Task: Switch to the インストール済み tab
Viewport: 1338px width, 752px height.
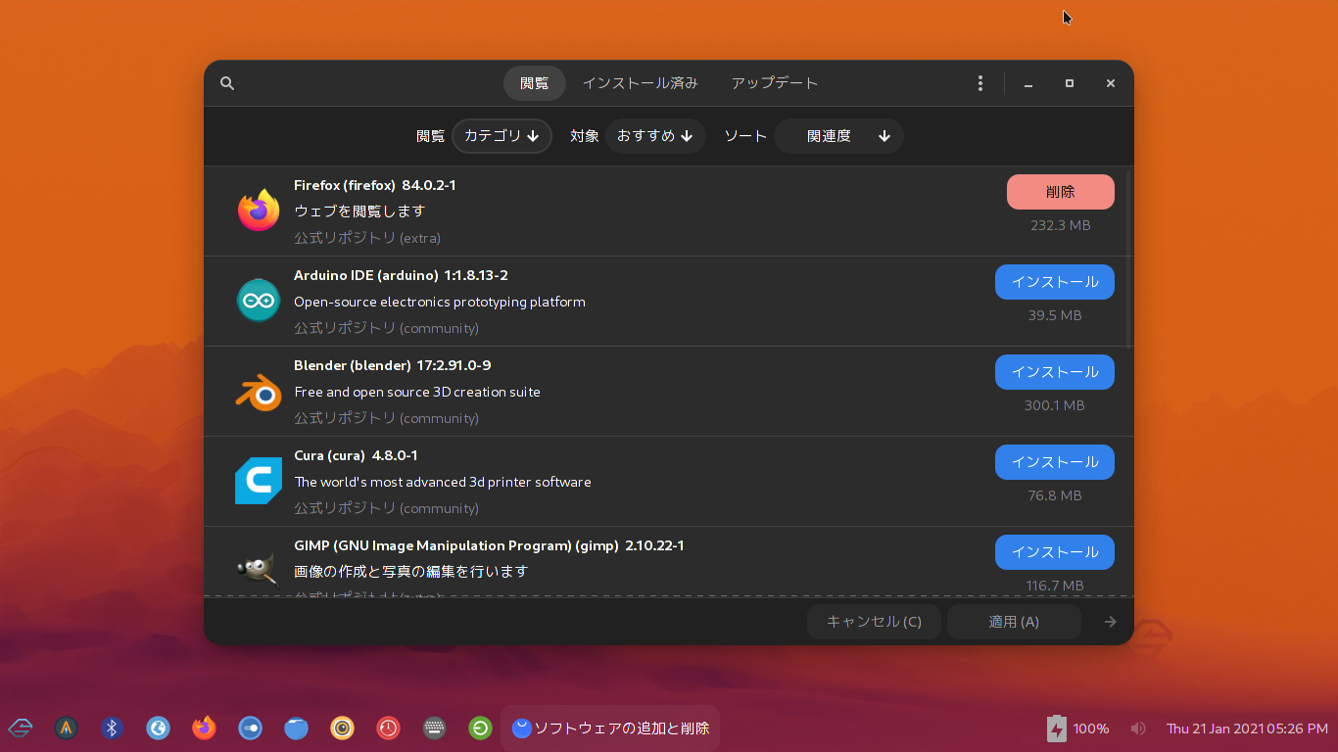Action: pos(641,83)
